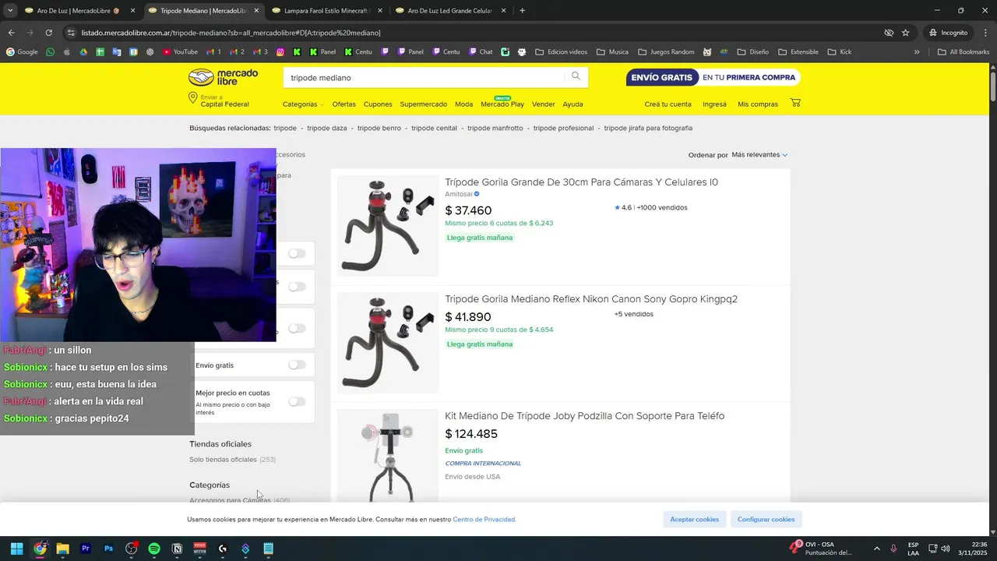
Task: Expand the Categorías menu
Action: (303, 104)
